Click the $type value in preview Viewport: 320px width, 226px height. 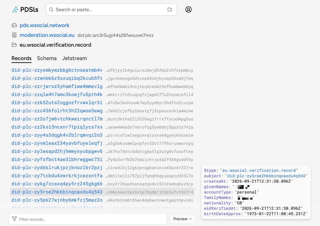[259, 170]
